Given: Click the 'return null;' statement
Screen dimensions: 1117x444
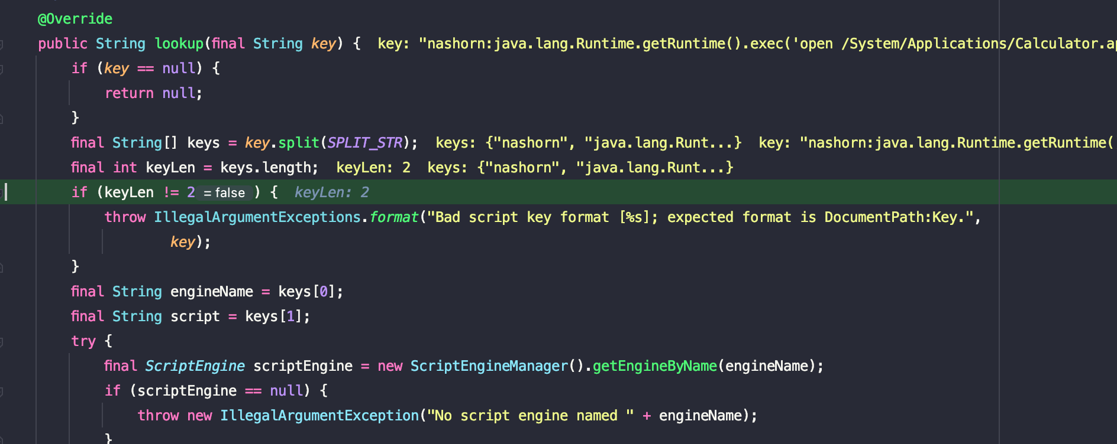Looking at the screenshot, I should click(154, 93).
